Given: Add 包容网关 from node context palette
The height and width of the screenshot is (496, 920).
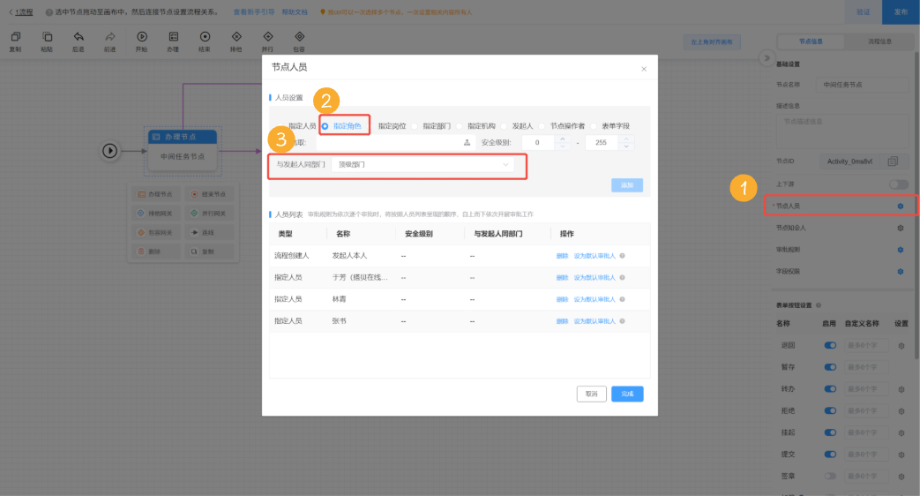Looking at the screenshot, I should pos(155,232).
